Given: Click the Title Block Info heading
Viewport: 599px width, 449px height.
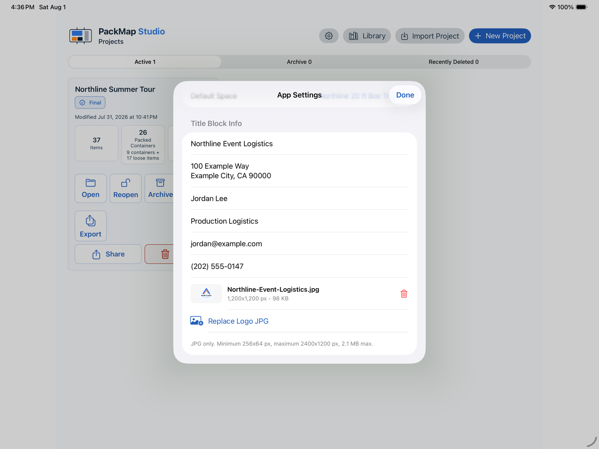Looking at the screenshot, I should pyautogui.click(x=216, y=123).
